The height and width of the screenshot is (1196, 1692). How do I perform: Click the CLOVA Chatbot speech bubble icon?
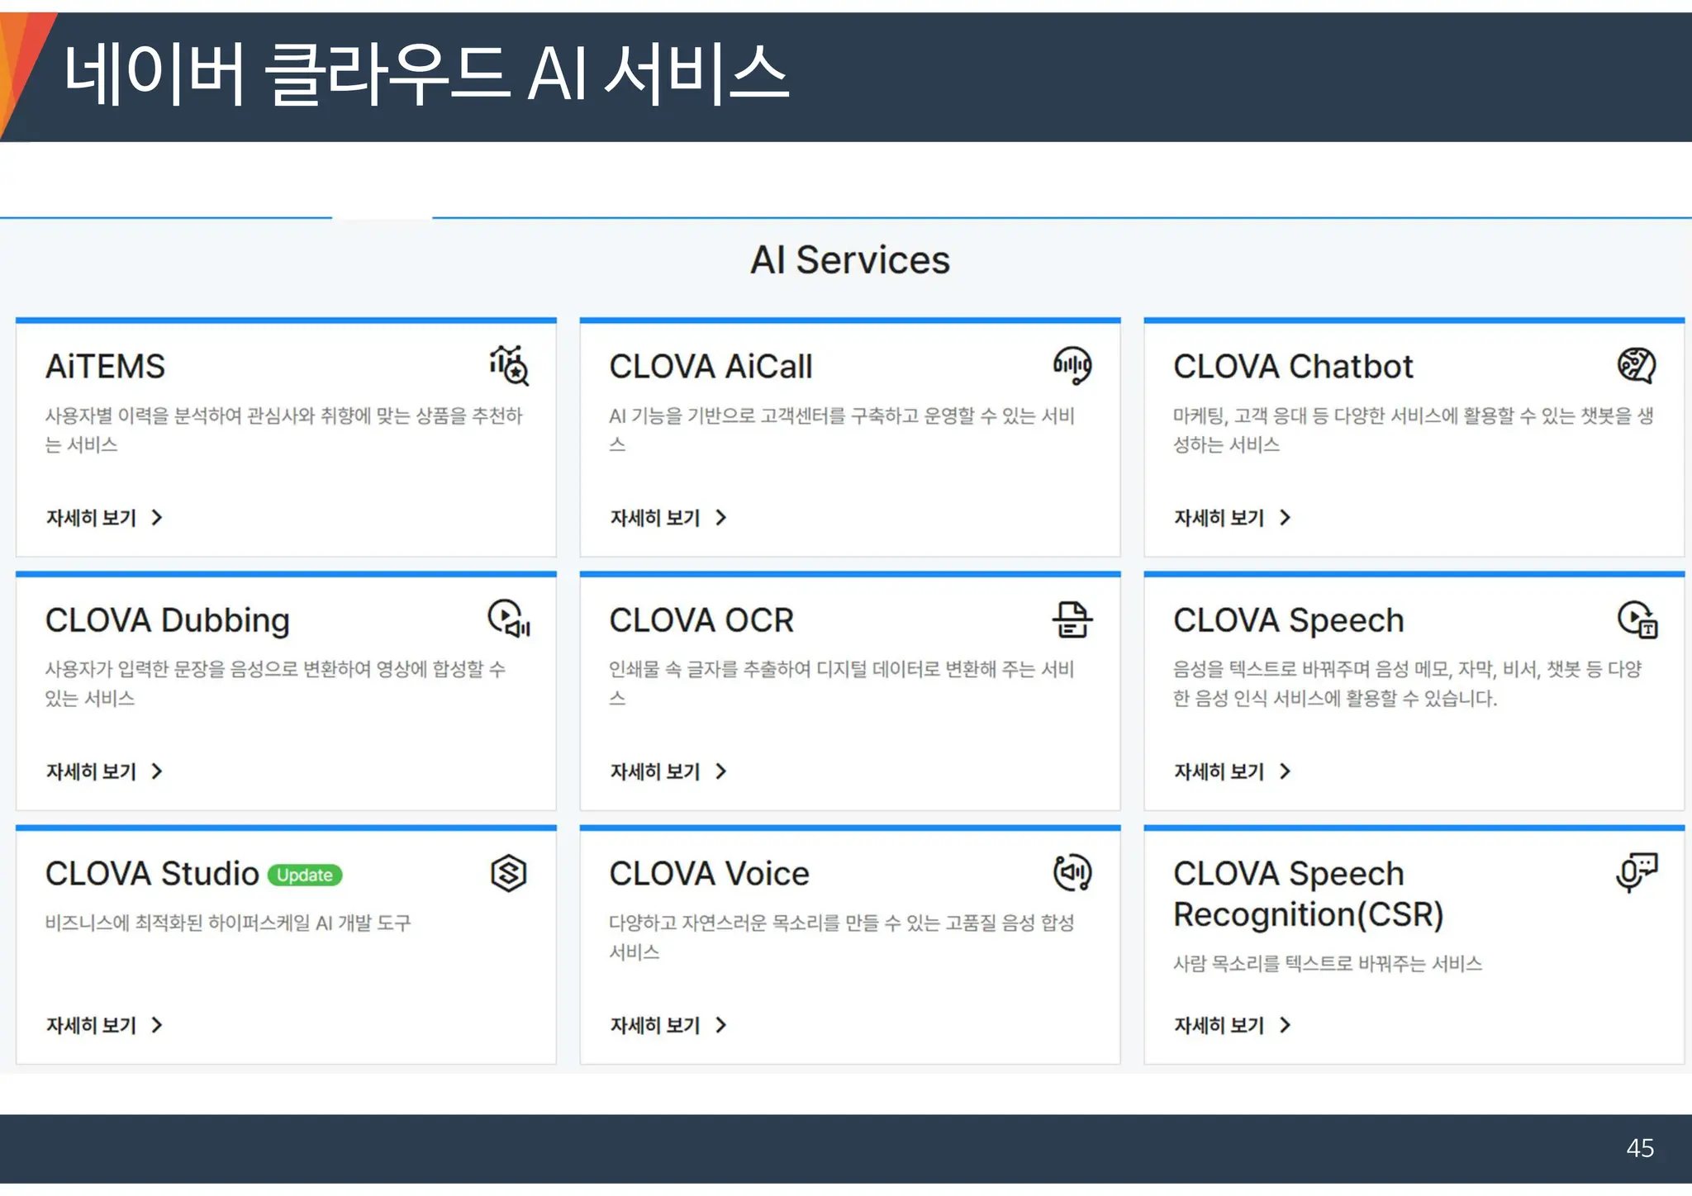click(x=1637, y=366)
